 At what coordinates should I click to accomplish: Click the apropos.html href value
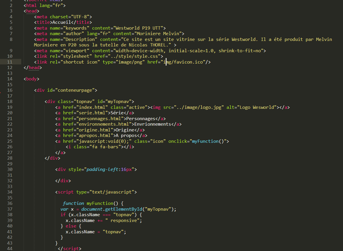tap(95, 136)
